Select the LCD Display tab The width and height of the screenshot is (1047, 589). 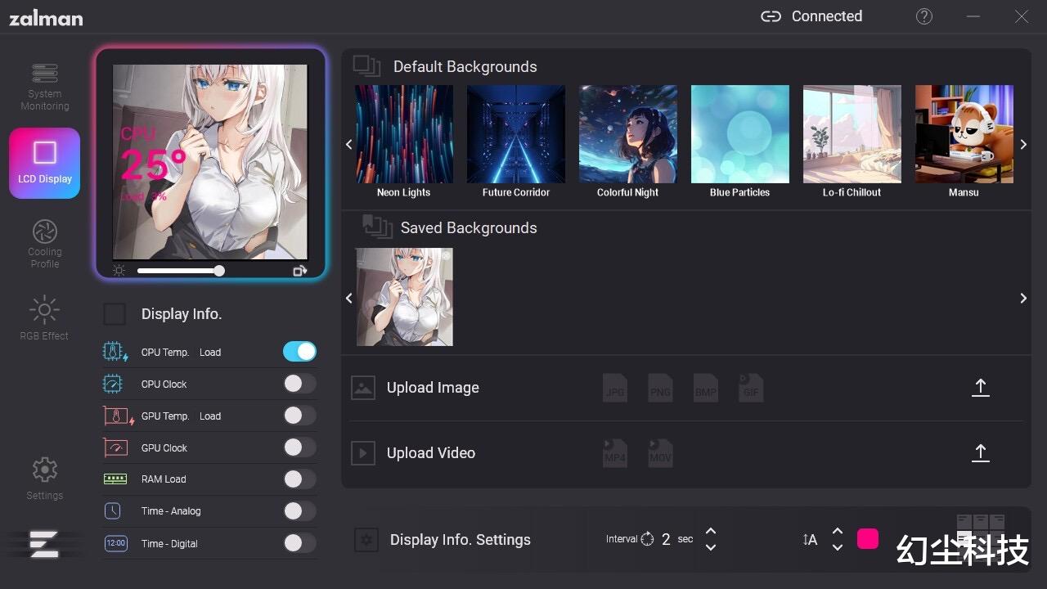point(44,163)
